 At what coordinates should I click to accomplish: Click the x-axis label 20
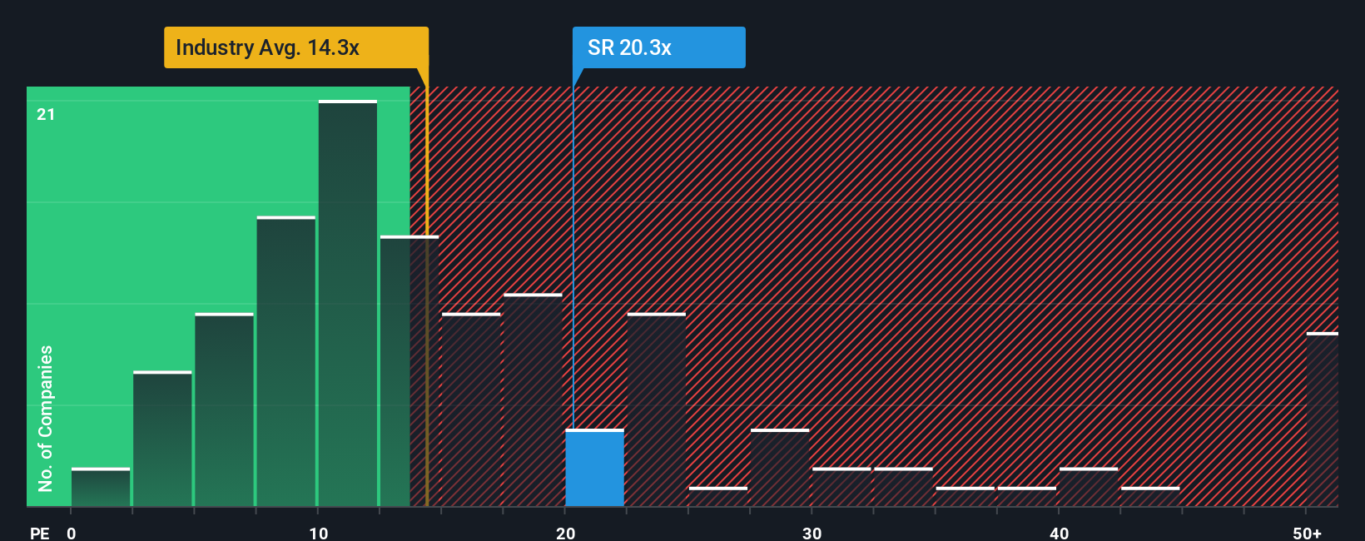(x=565, y=533)
